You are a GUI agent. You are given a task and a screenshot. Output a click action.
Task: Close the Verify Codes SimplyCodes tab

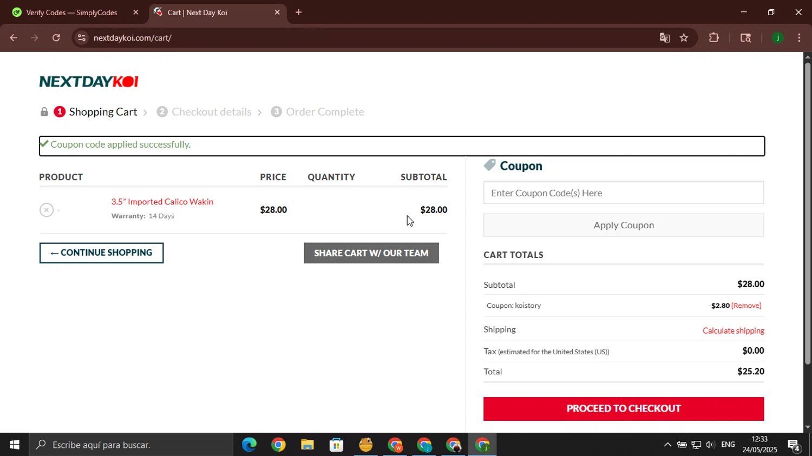(136, 12)
